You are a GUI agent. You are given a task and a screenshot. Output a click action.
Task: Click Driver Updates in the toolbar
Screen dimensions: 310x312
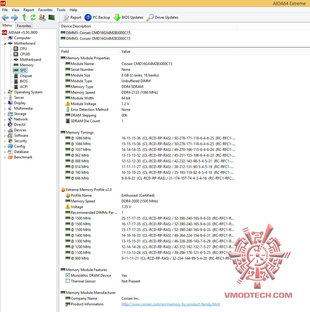pyautogui.click(x=162, y=17)
